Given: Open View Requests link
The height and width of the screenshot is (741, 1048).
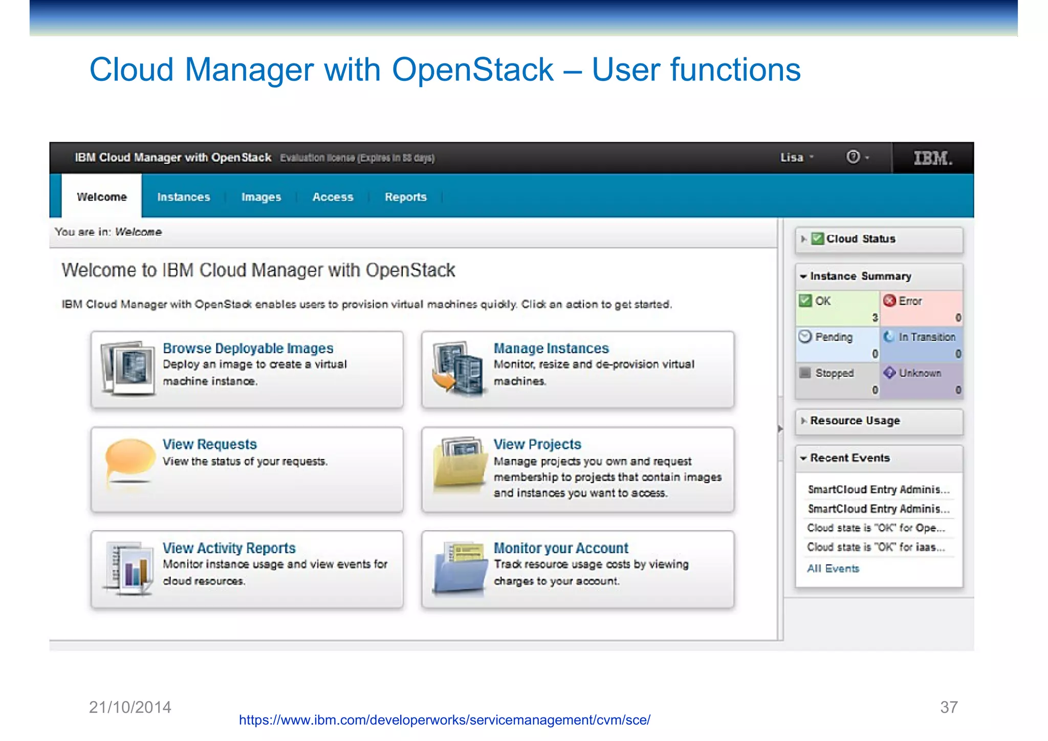Looking at the screenshot, I should pos(210,444).
